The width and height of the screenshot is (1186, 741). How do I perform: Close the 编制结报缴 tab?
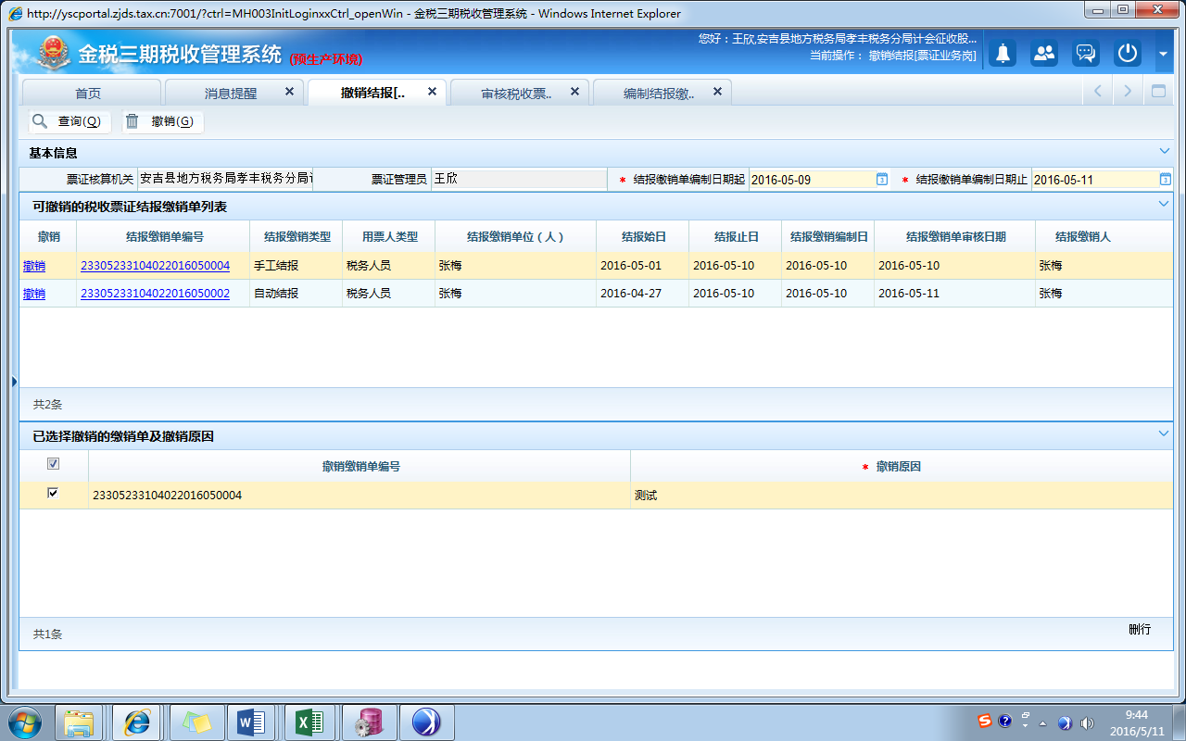pos(717,92)
